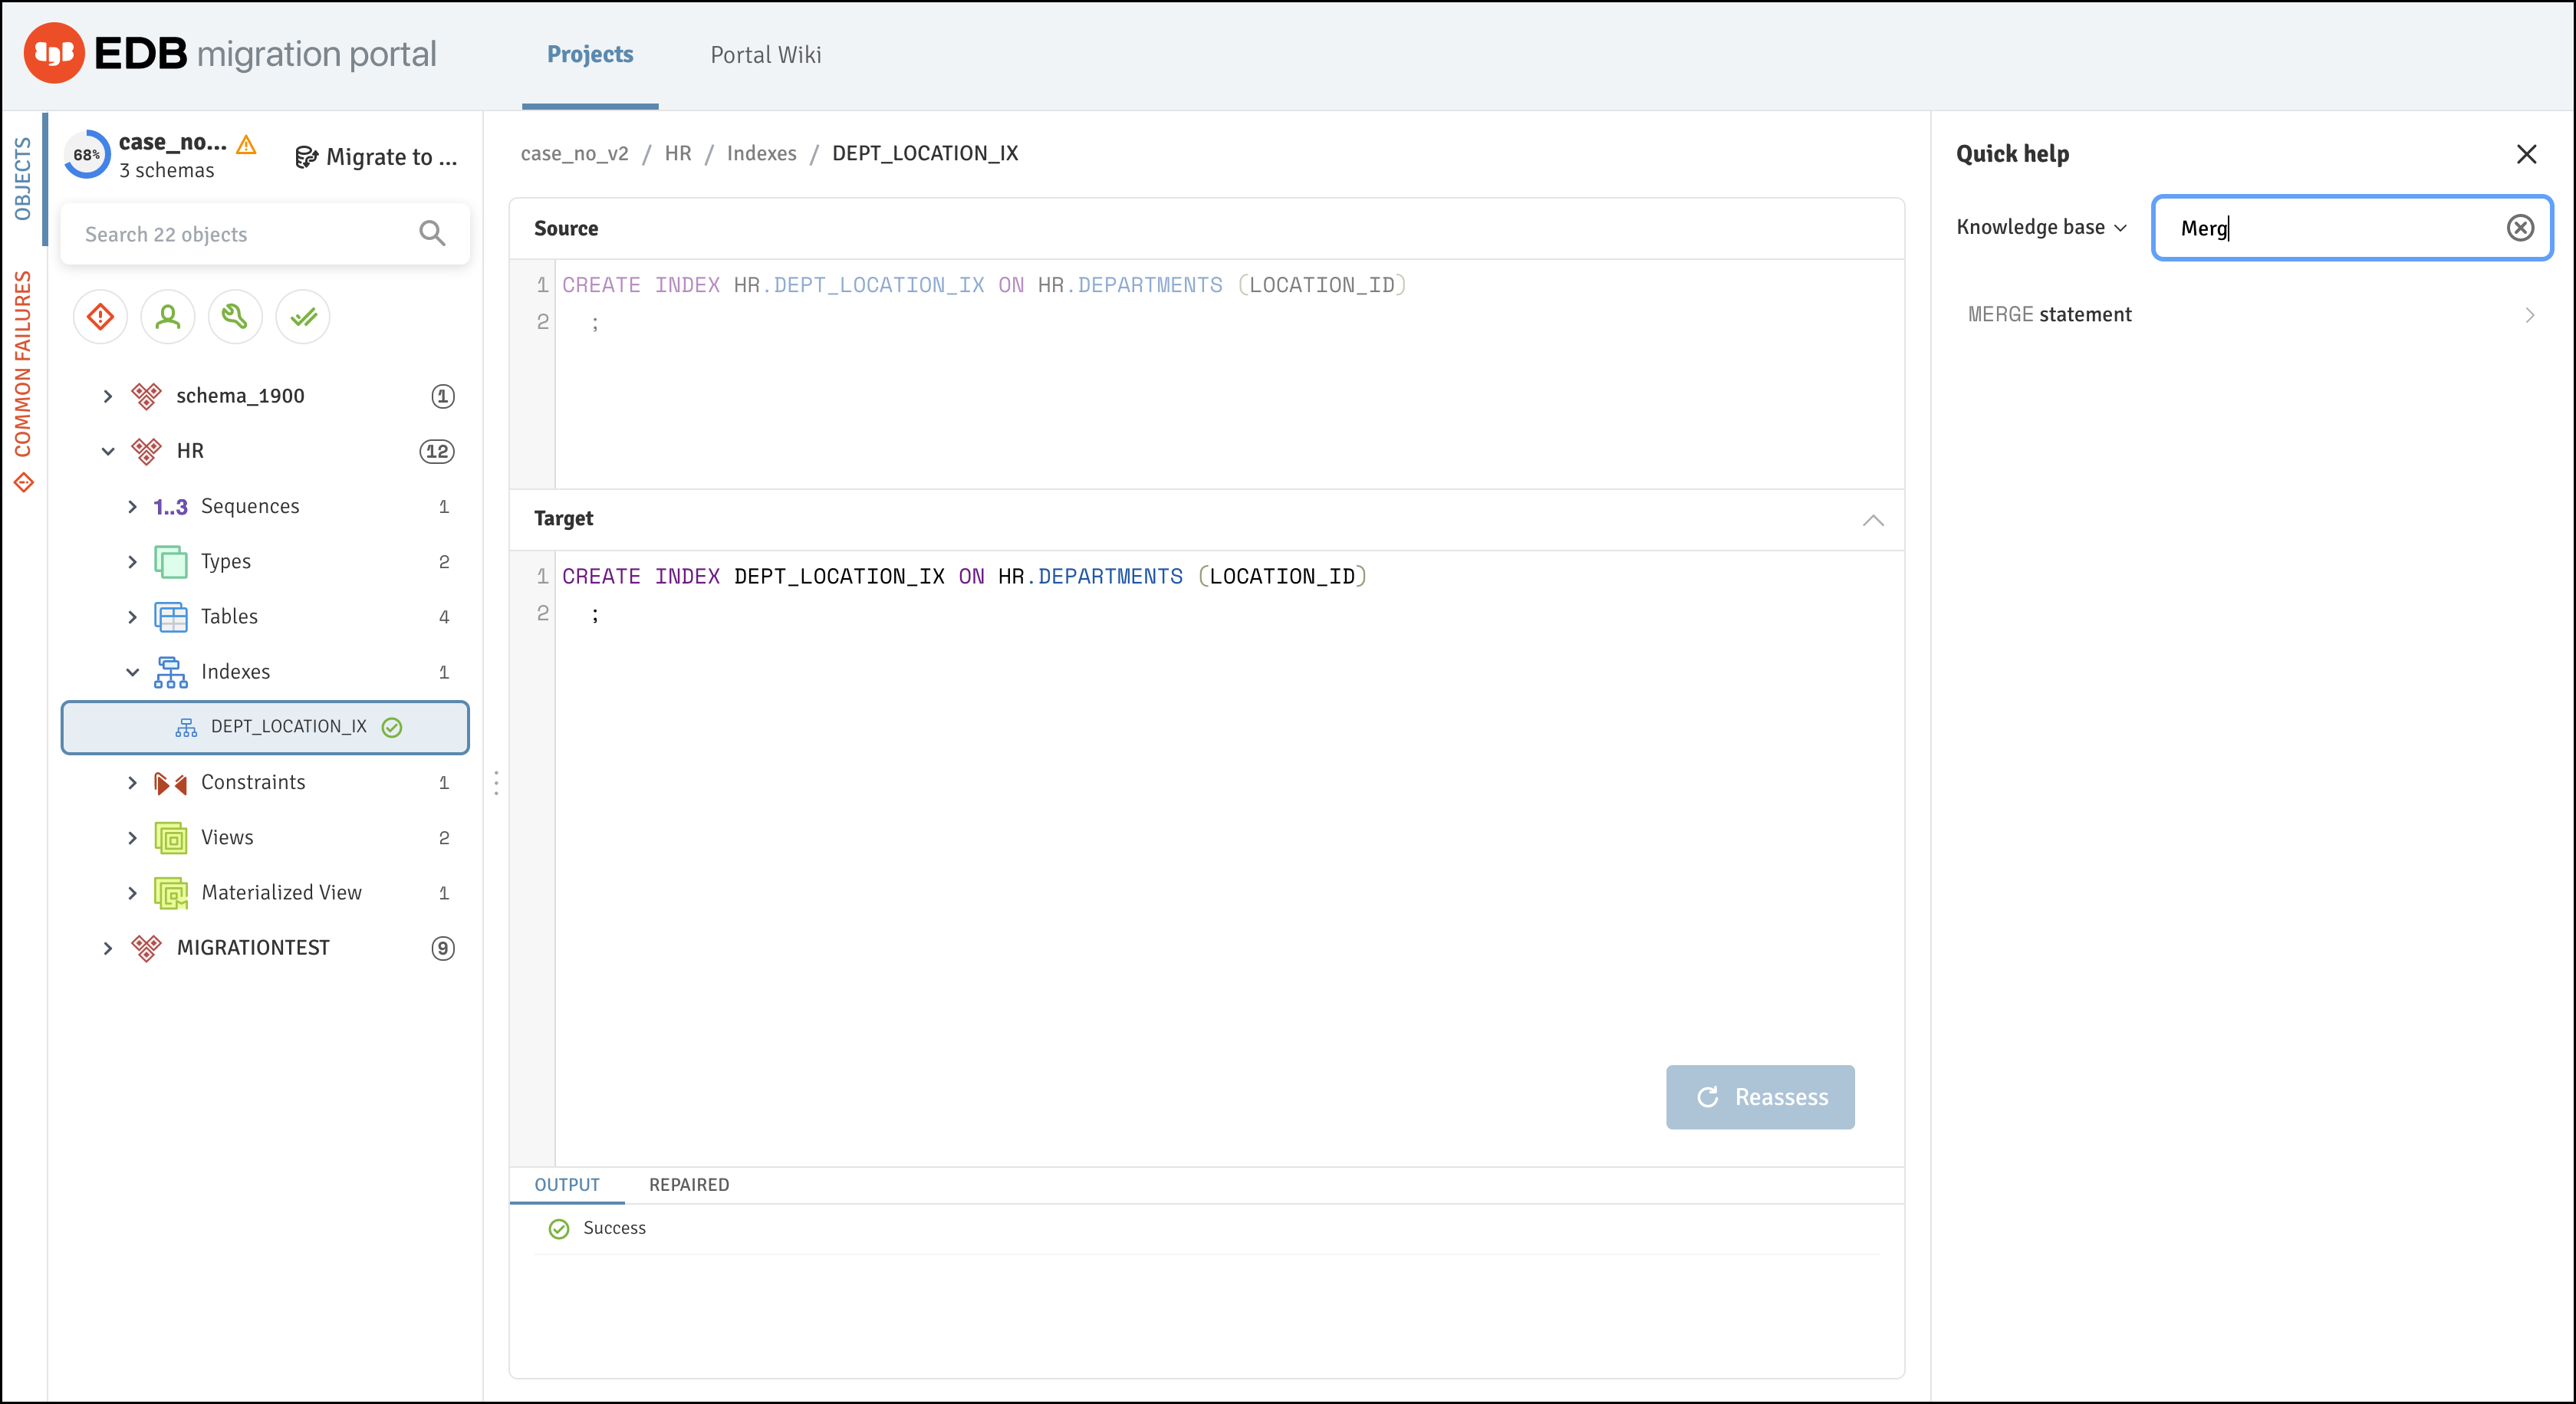Filter objects by wrench repaired icon

coord(235,317)
